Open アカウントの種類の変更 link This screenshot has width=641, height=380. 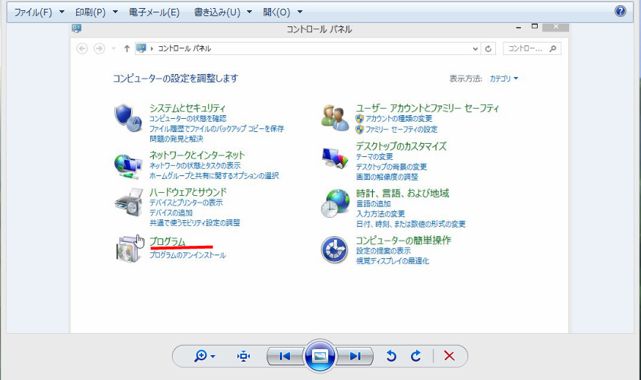tap(399, 119)
